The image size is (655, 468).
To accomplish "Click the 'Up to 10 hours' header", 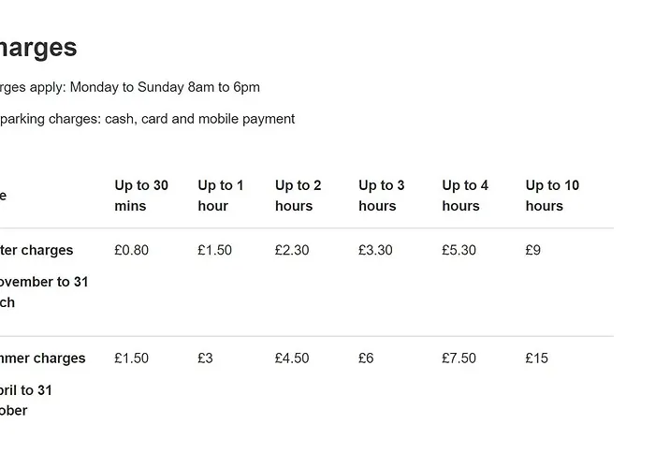I will click(x=552, y=196).
